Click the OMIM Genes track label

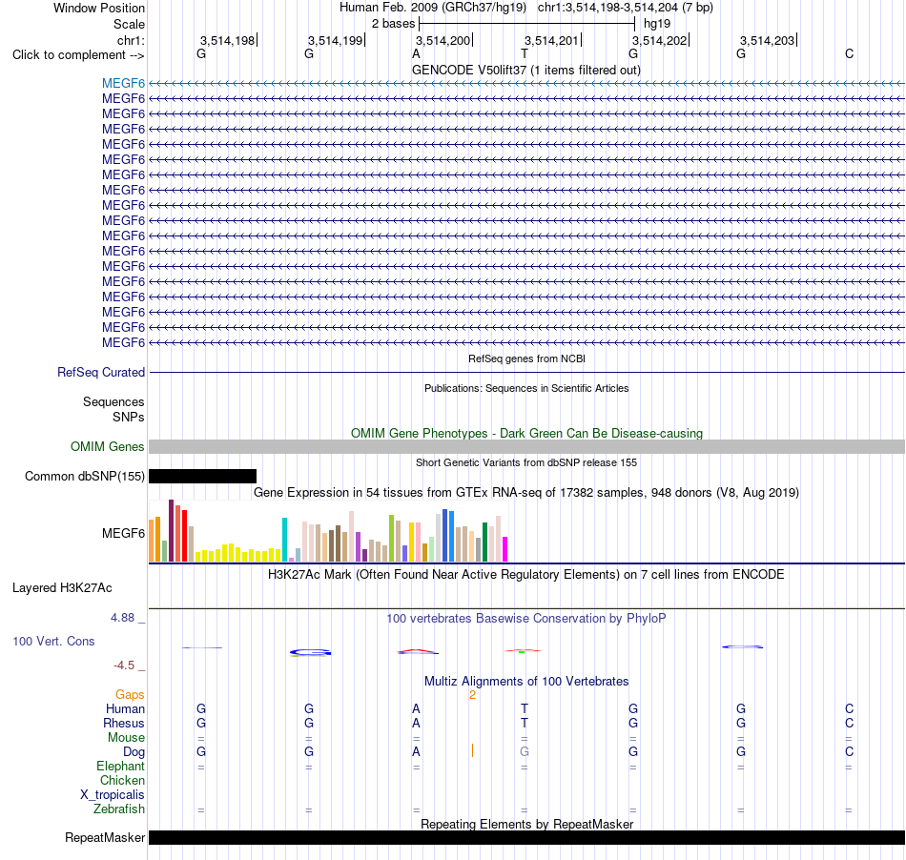(x=108, y=446)
